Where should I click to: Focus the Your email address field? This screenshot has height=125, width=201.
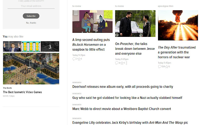pos(31,6)
